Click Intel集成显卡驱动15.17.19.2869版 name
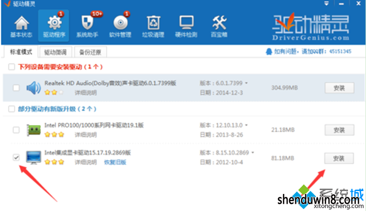The image size is (366, 211). pos(88,153)
